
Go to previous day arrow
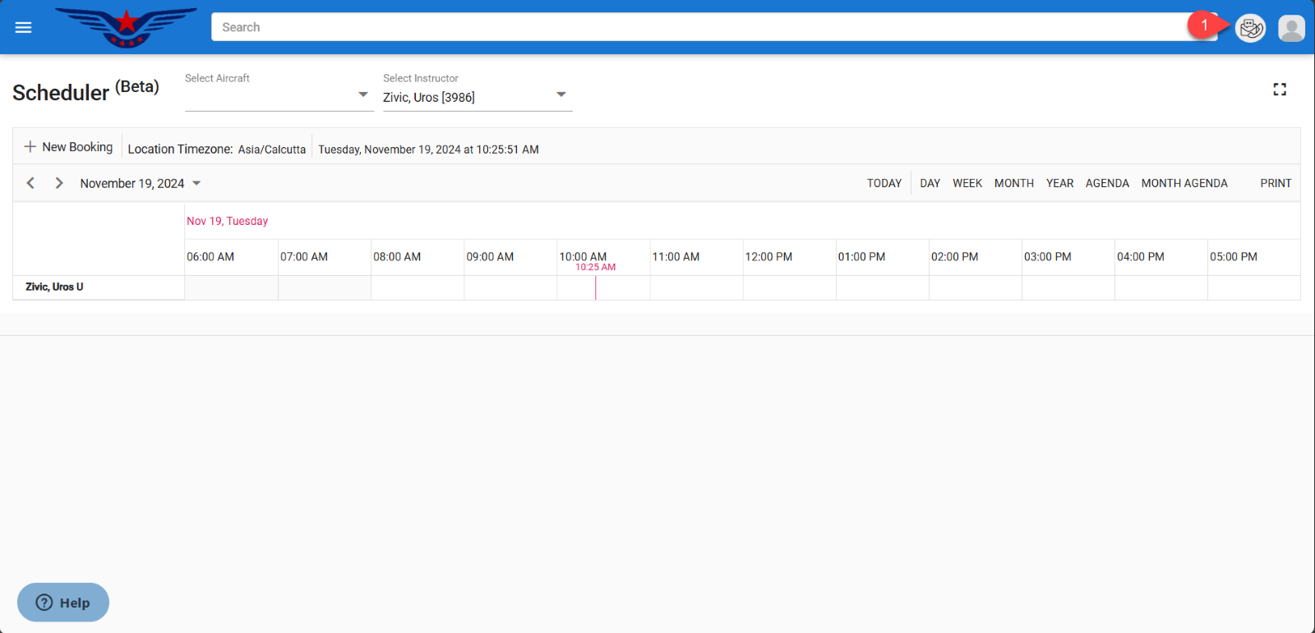click(30, 183)
